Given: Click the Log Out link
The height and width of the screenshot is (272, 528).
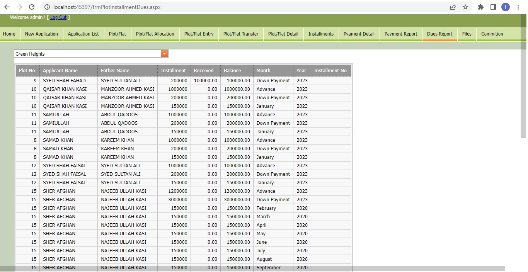Looking at the screenshot, I should 58,17.
